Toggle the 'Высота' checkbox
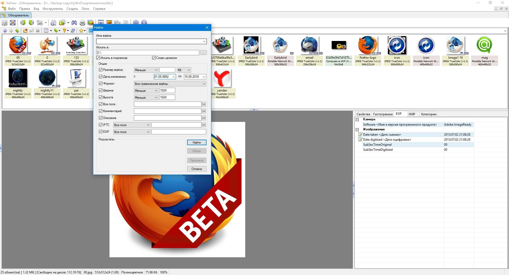509x275 pixels. pos(100,97)
